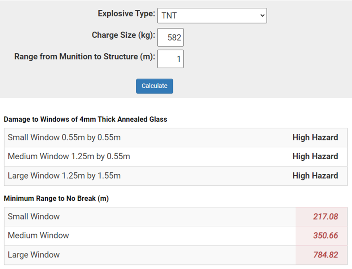Click the Charge Size (kg) label
The width and height of the screenshot is (352, 269).
click(123, 35)
